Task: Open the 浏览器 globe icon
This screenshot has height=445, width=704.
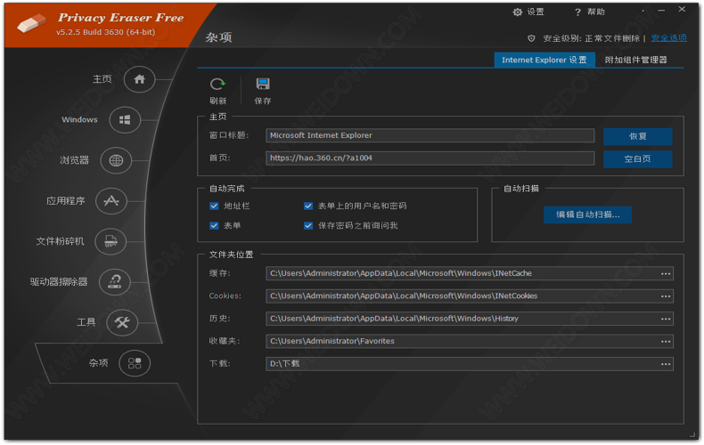Action: pyautogui.click(x=116, y=160)
